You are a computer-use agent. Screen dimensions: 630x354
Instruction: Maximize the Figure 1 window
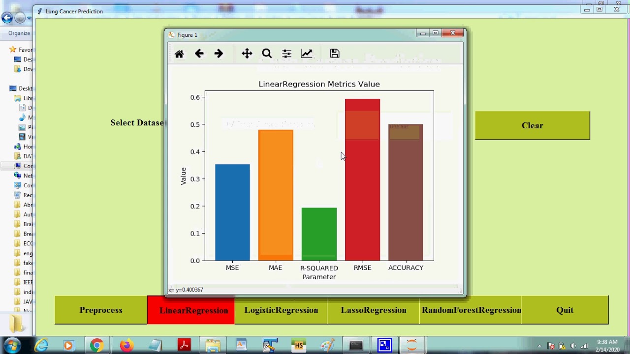(x=436, y=33)
